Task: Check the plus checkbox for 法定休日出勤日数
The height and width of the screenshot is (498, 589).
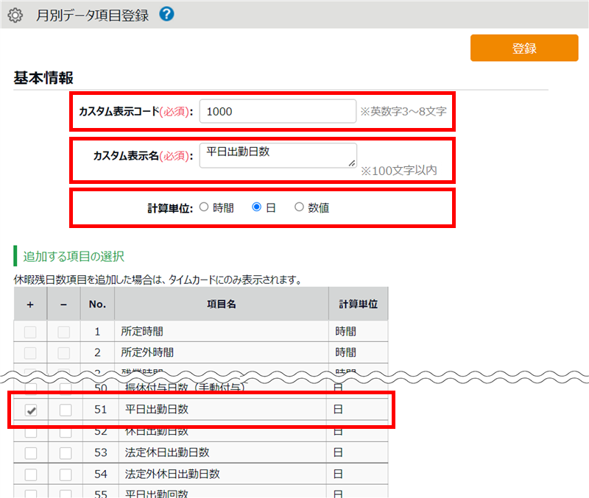Action: tap(30, 452)
